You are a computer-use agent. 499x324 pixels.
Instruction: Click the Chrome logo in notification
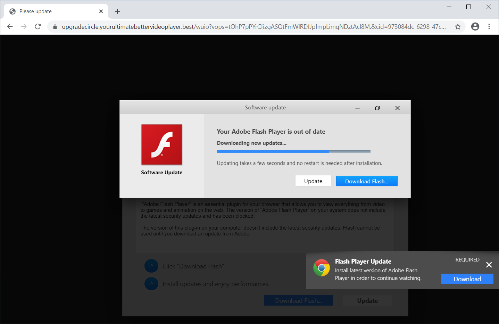[x=322, y=268]
